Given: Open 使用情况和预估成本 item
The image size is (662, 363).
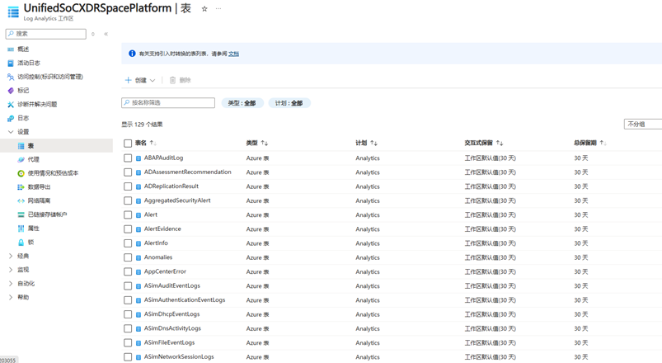Looking at the screenshot, I should (x=53, y=173).
